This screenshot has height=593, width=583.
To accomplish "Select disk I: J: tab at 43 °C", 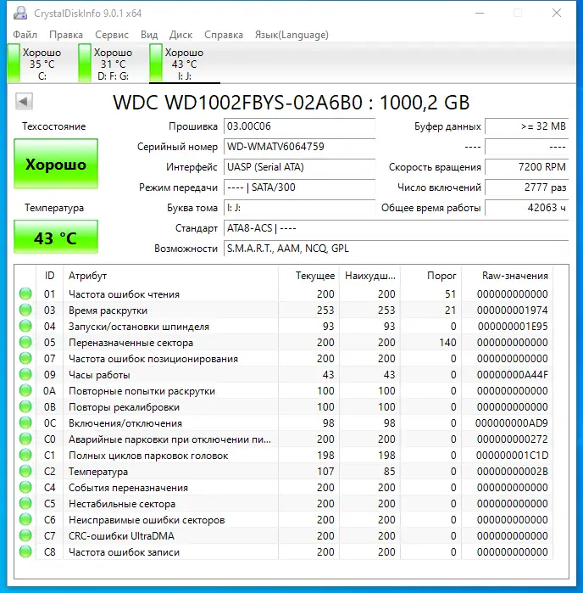I will [185, 64].
